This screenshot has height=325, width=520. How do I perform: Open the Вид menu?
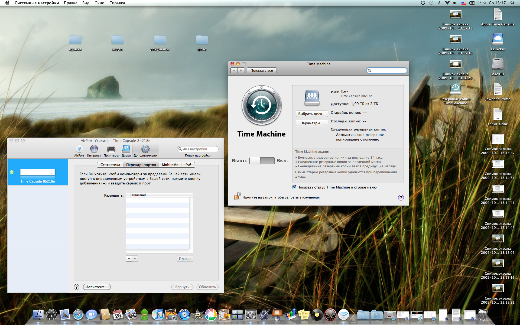pos(86,3)
